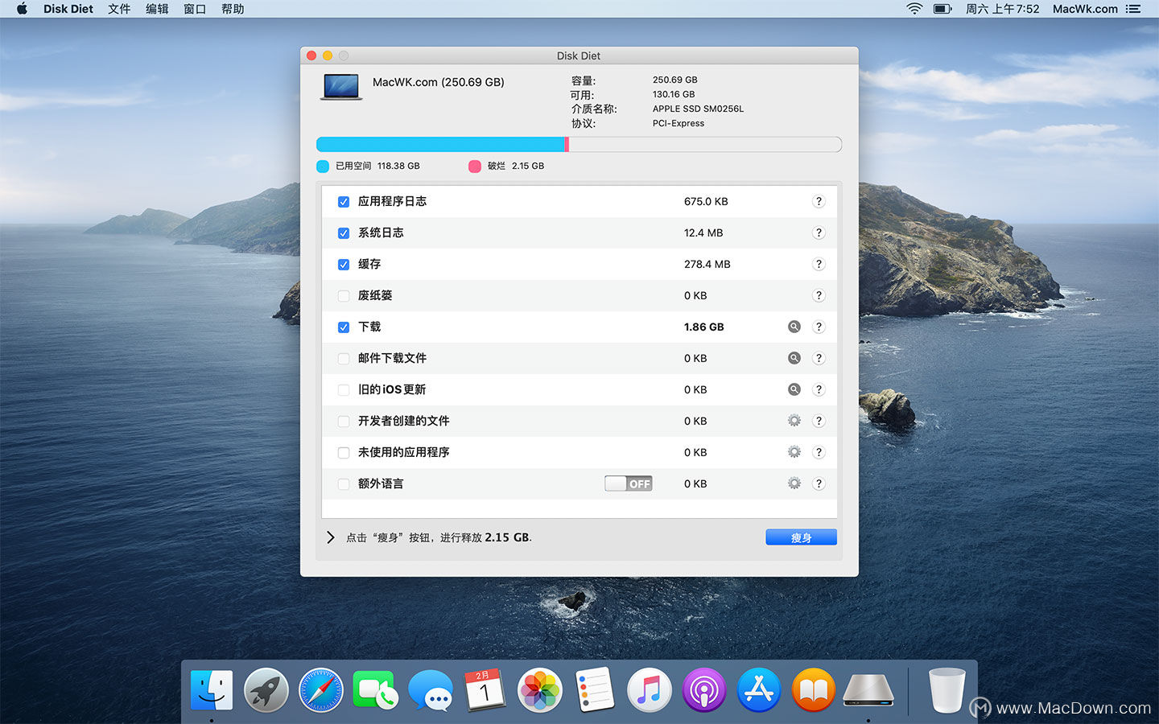
Task: Open gear settings for 开发者创建的文件
Action: (794, 421)
